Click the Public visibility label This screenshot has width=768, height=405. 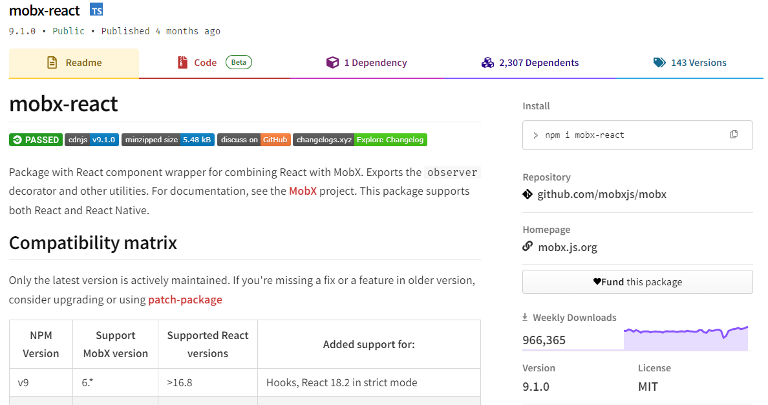click(69, 31)
